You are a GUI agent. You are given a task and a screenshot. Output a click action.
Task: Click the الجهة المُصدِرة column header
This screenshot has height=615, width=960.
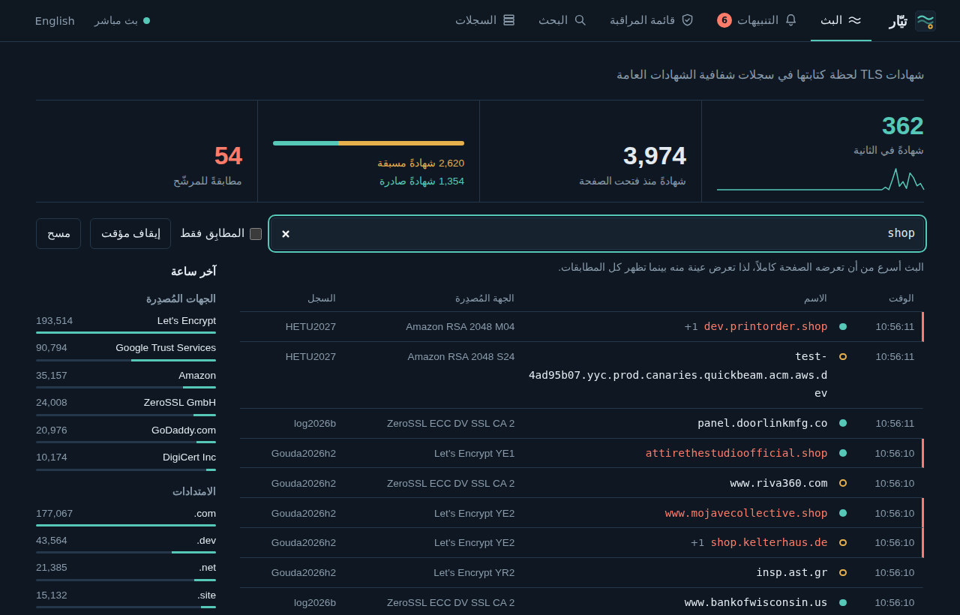484,298
